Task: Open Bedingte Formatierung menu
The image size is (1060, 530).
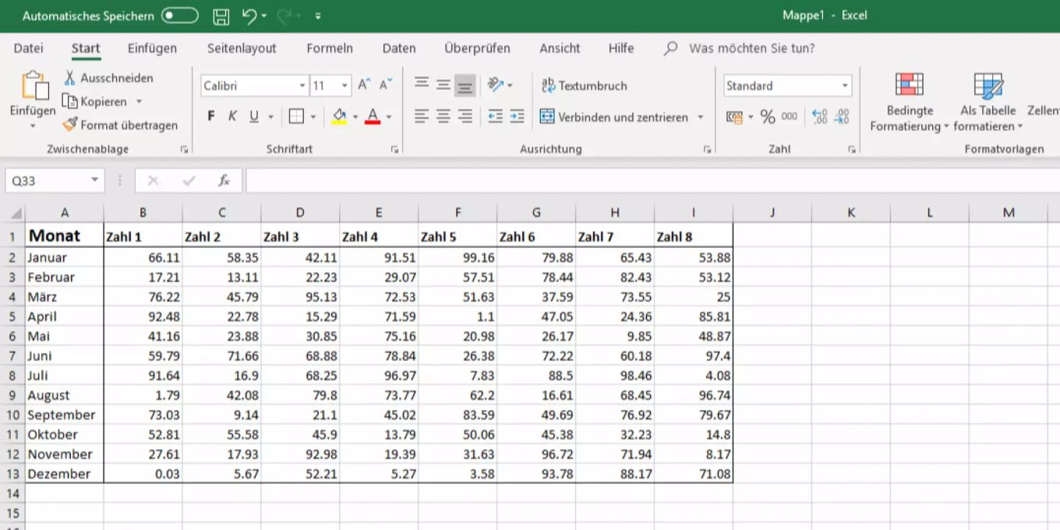Action: click(x=910, y=102)
